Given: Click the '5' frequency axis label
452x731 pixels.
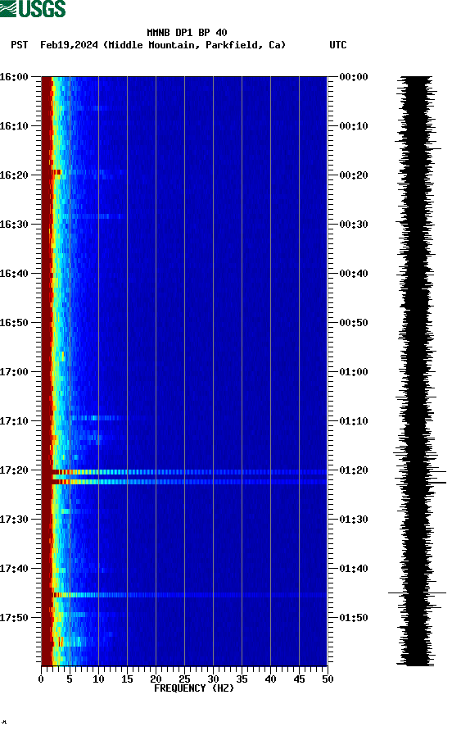Looking at the screenshot, I should (70, 679).
